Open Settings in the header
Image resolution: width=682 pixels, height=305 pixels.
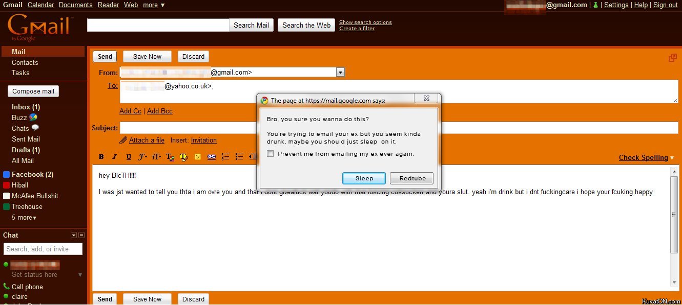point(616,5)
